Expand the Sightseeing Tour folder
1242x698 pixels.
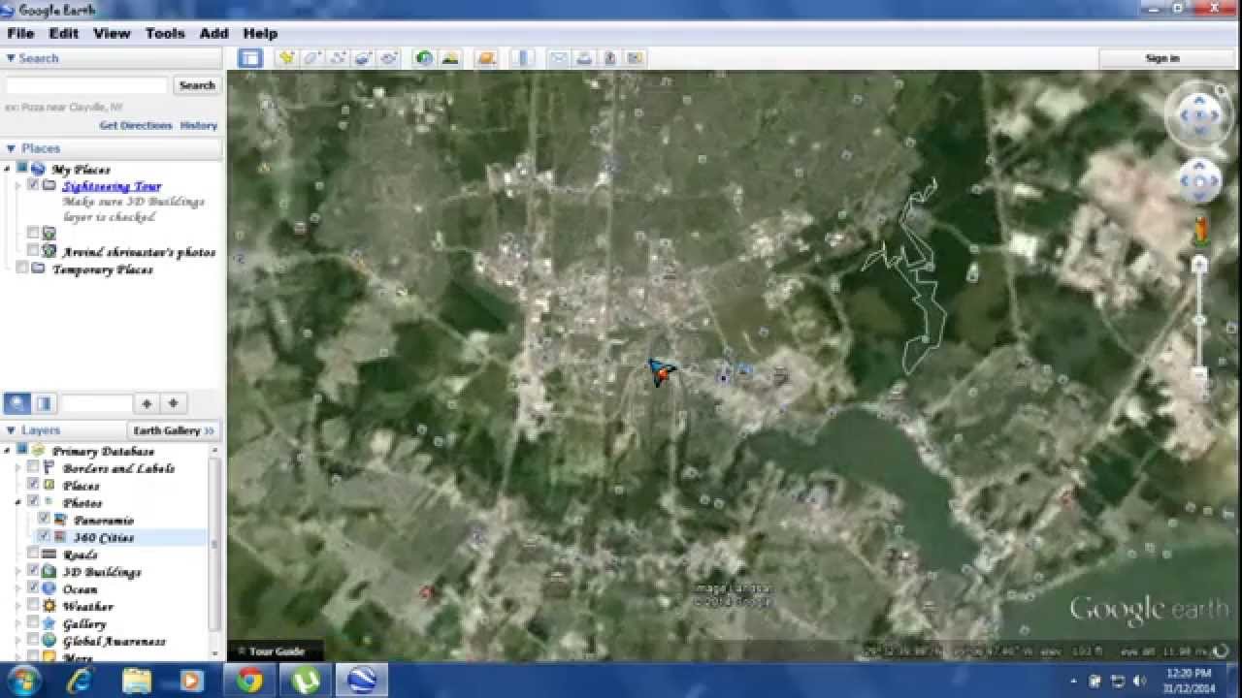(17, 185)
